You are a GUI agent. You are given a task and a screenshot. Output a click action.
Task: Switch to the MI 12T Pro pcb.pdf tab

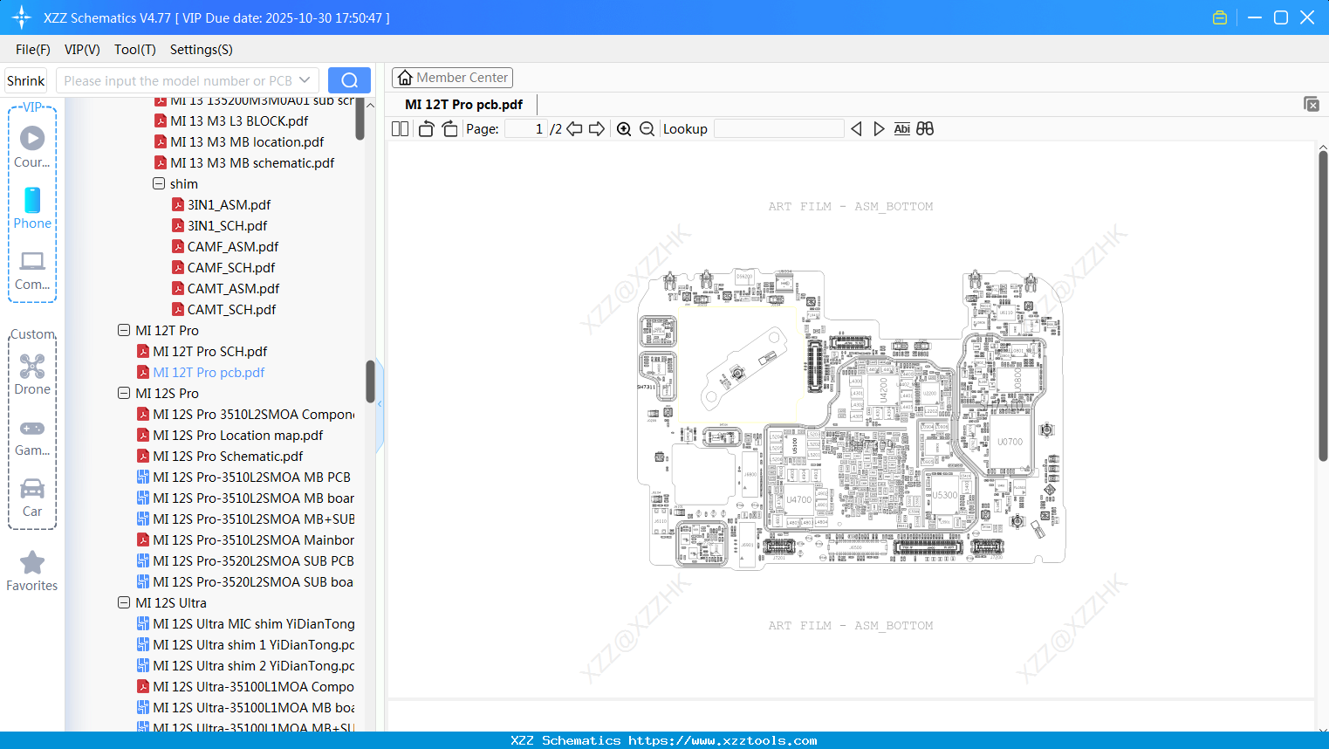point(463,104)
